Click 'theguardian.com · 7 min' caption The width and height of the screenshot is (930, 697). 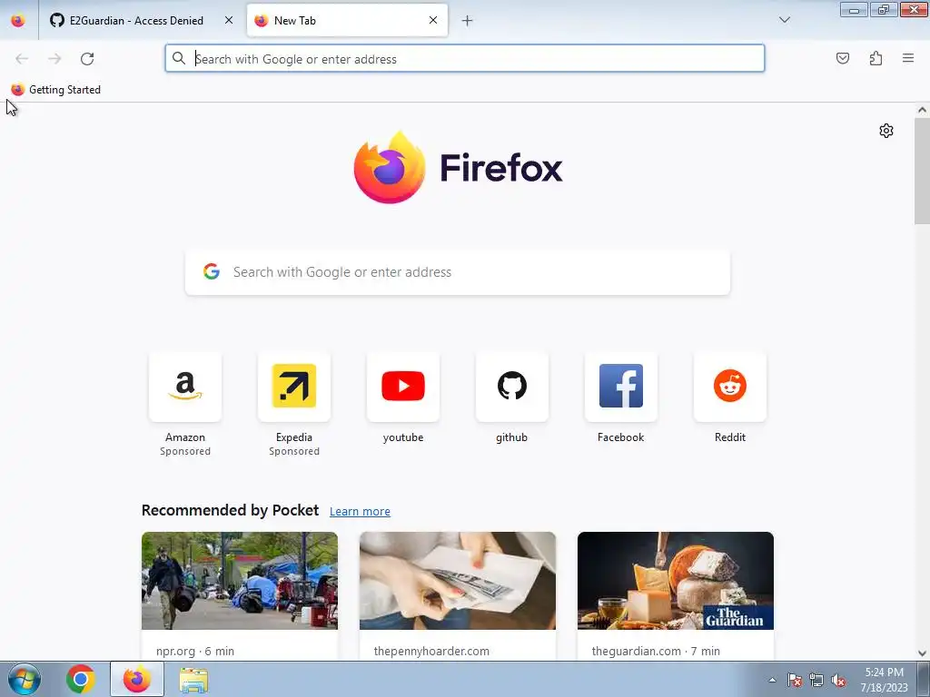point(656,651)
